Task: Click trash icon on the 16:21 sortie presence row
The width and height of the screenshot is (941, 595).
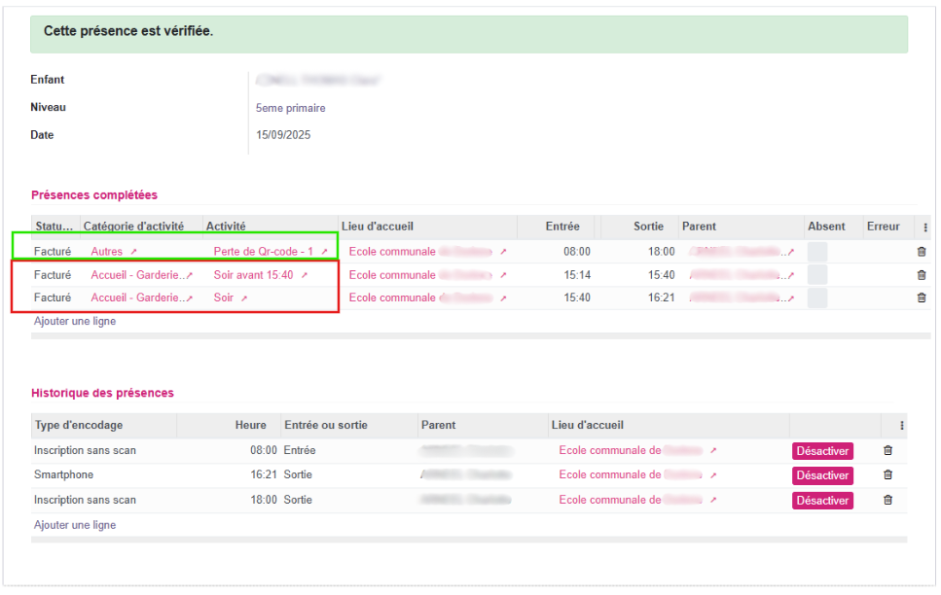Action: click(x=922, y=297)
